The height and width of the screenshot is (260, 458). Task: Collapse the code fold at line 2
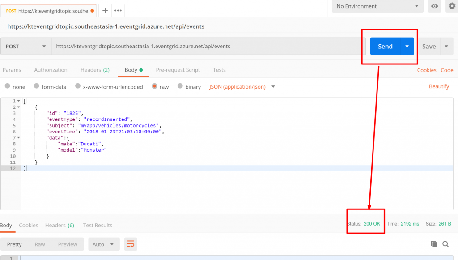(19, 107)
